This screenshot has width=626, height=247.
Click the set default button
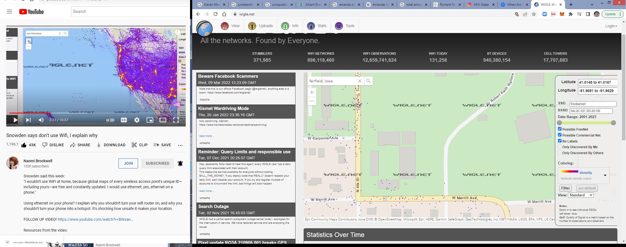[x=587, y=188]
